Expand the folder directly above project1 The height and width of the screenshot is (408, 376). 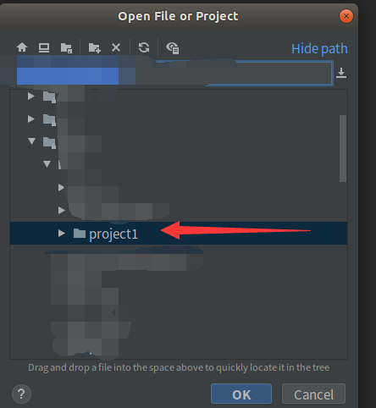(61, 210)
